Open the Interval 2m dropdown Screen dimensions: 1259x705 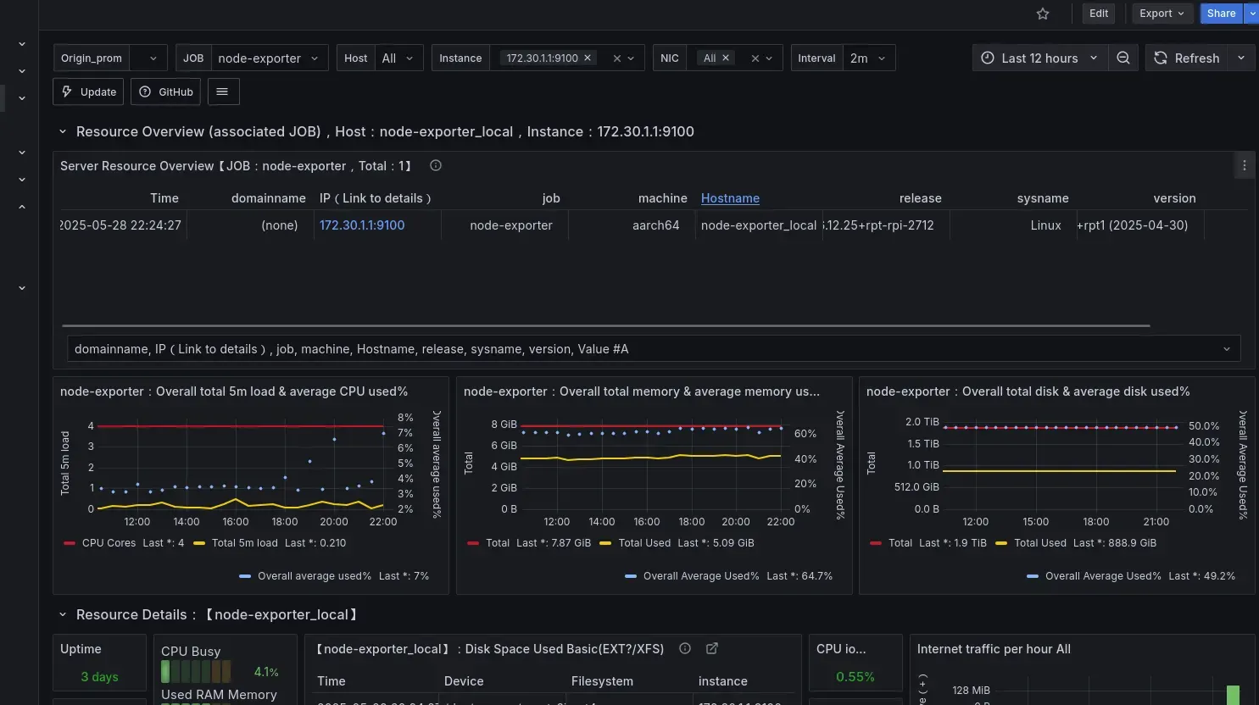[869, 58]
